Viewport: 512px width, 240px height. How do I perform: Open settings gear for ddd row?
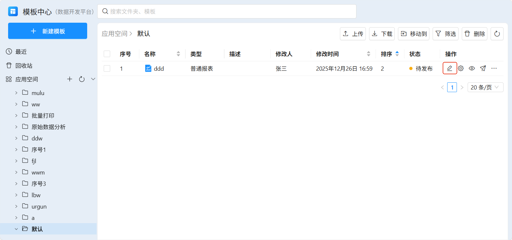click(461, 68)
